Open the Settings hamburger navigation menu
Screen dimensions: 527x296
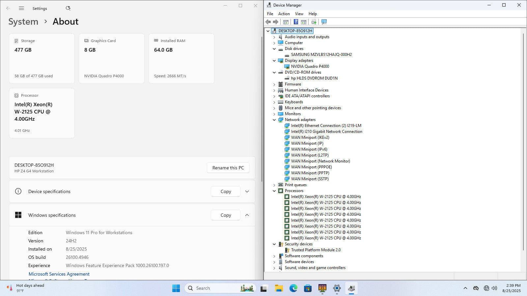(21, 8)
